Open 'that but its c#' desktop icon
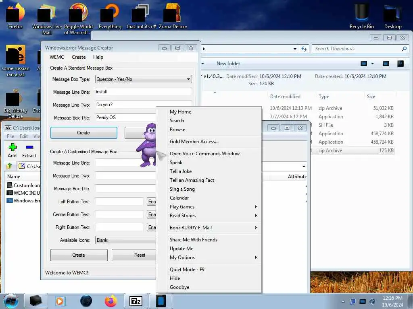This screenshot has width=413, height=309. (141, 15)
